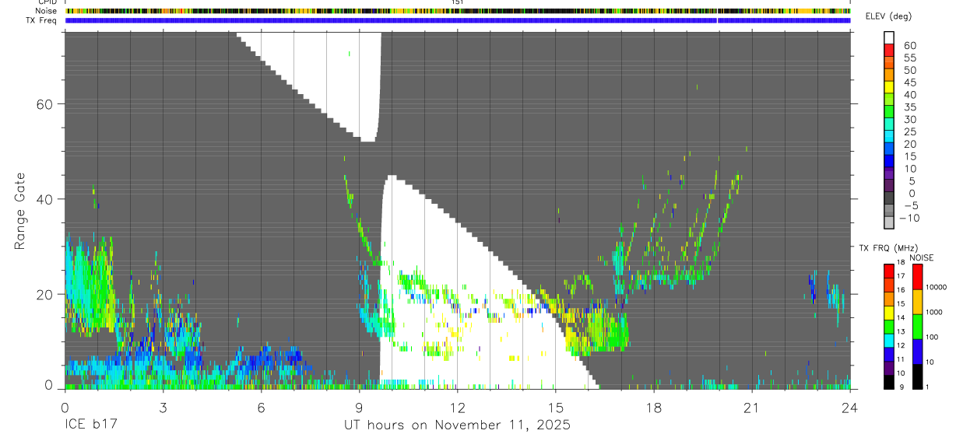Image resolution: width=956 pixels, height=441 pixels.
Task: Click the y-axis tick label '40'
Action: (x=44, y=199)
